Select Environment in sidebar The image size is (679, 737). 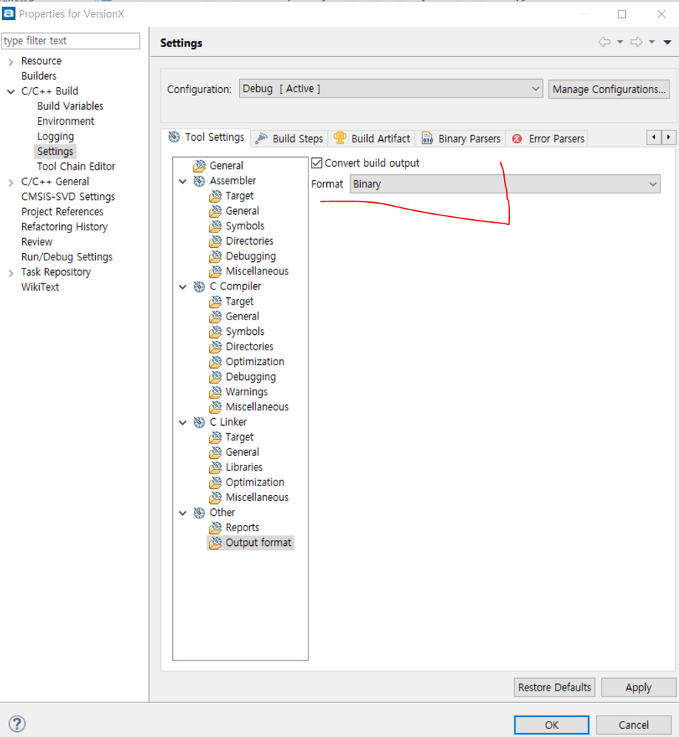pos(66,121)
